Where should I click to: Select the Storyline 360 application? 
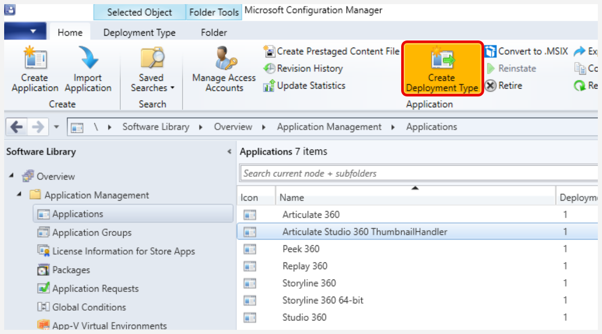pos(417,283)
